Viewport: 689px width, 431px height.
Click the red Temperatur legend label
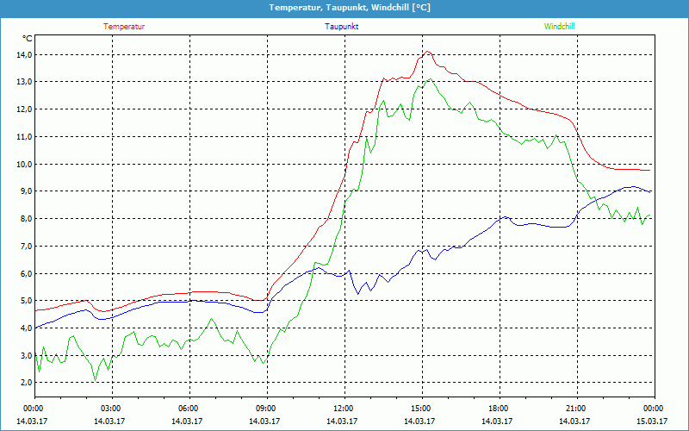coord(124,27)
